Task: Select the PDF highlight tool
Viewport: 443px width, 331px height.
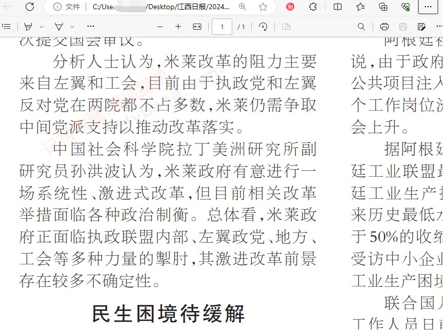Action: [x=28, y=27]
